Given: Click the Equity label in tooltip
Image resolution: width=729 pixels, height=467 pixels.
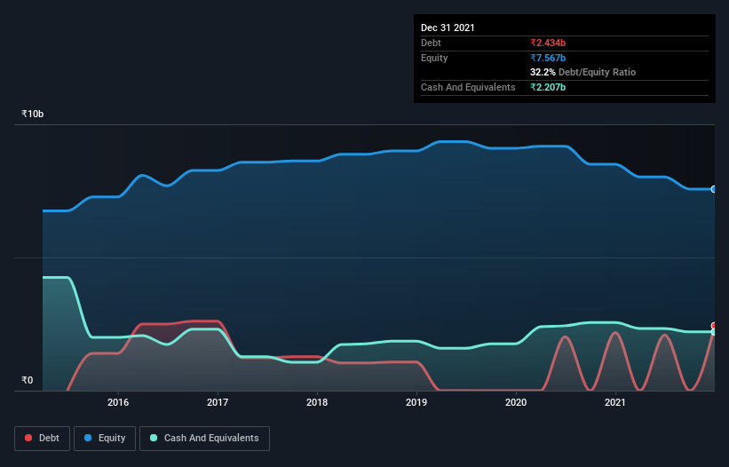Looking at the screenshot, I should (x=434, y=58).
